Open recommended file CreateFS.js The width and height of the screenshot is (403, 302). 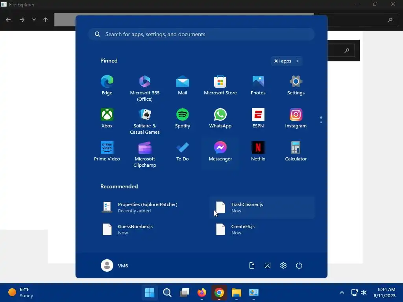[x=262, y=230]
